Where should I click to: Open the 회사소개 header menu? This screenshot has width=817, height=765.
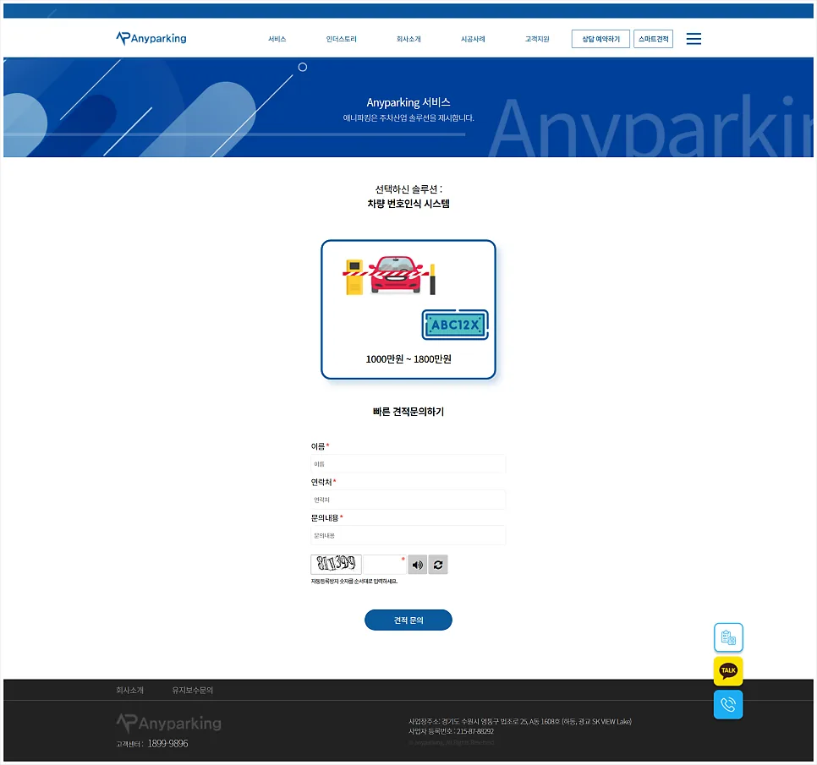(x=408, y=39)
